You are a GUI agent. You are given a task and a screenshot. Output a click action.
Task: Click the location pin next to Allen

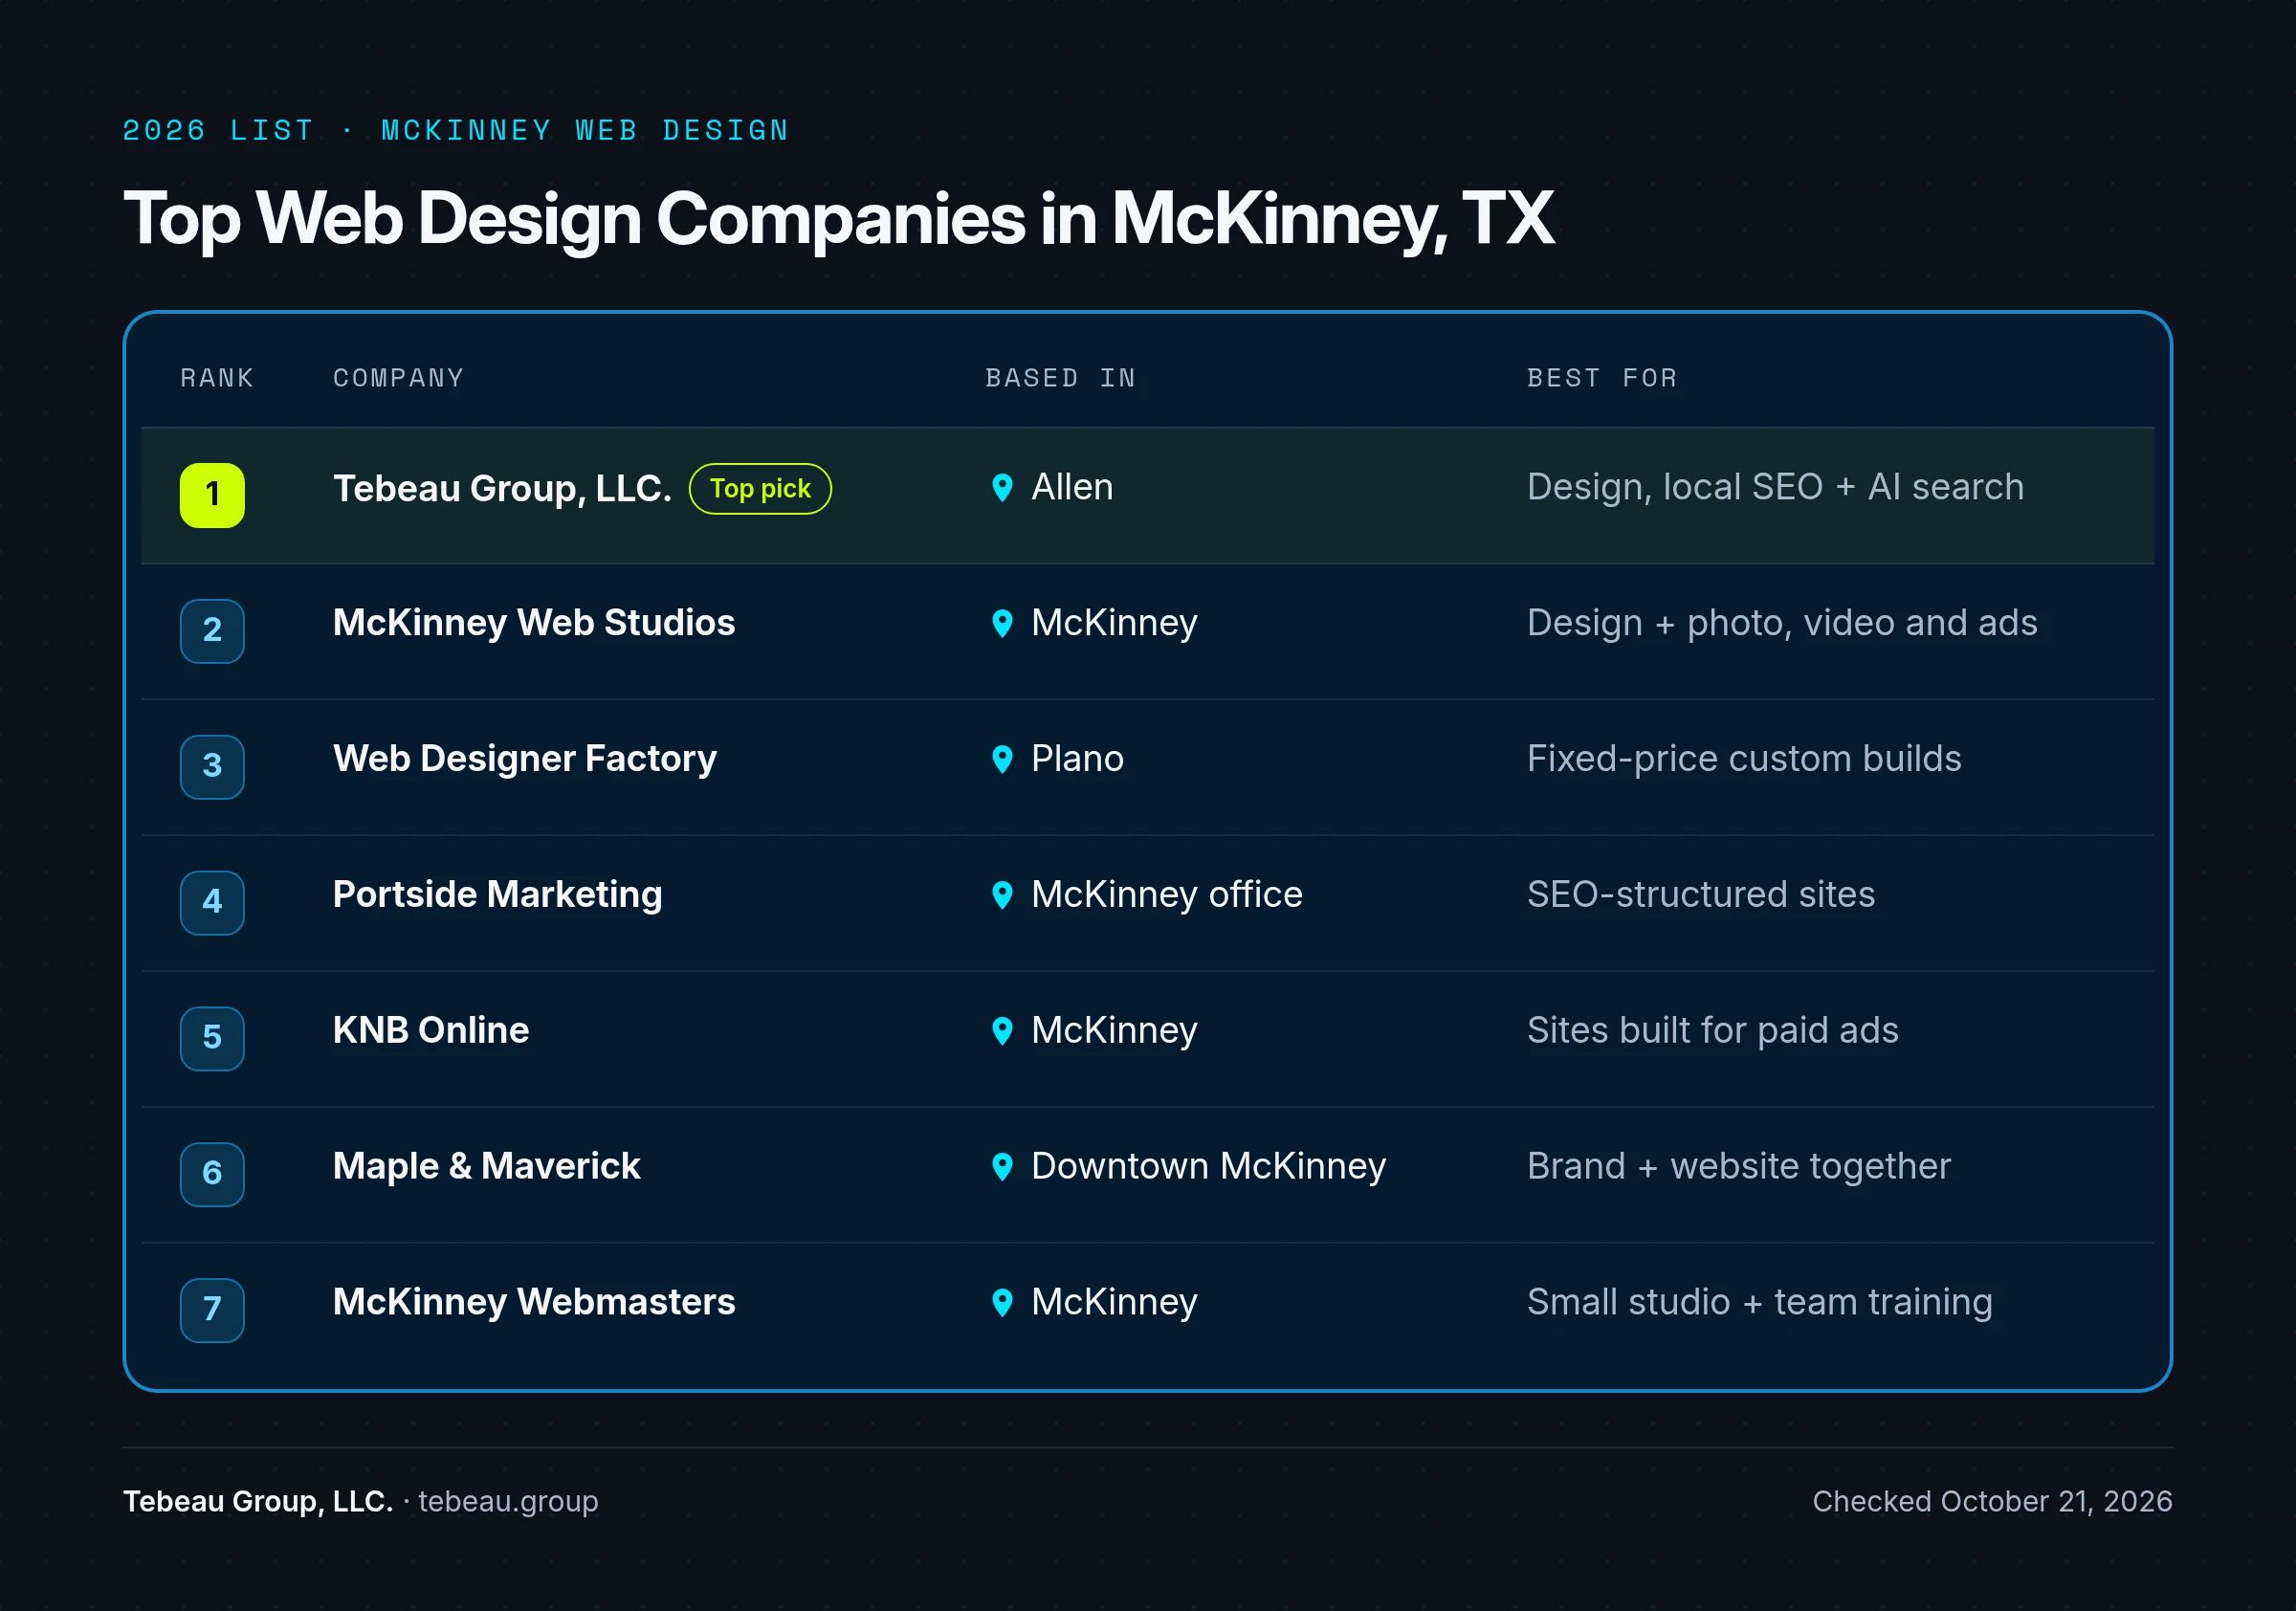tap(1002, 488)
